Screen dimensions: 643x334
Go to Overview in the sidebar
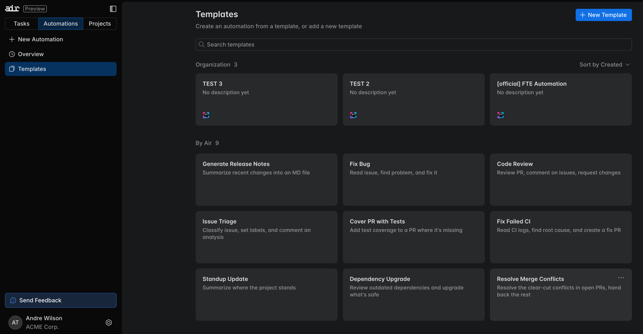[61, 54]
